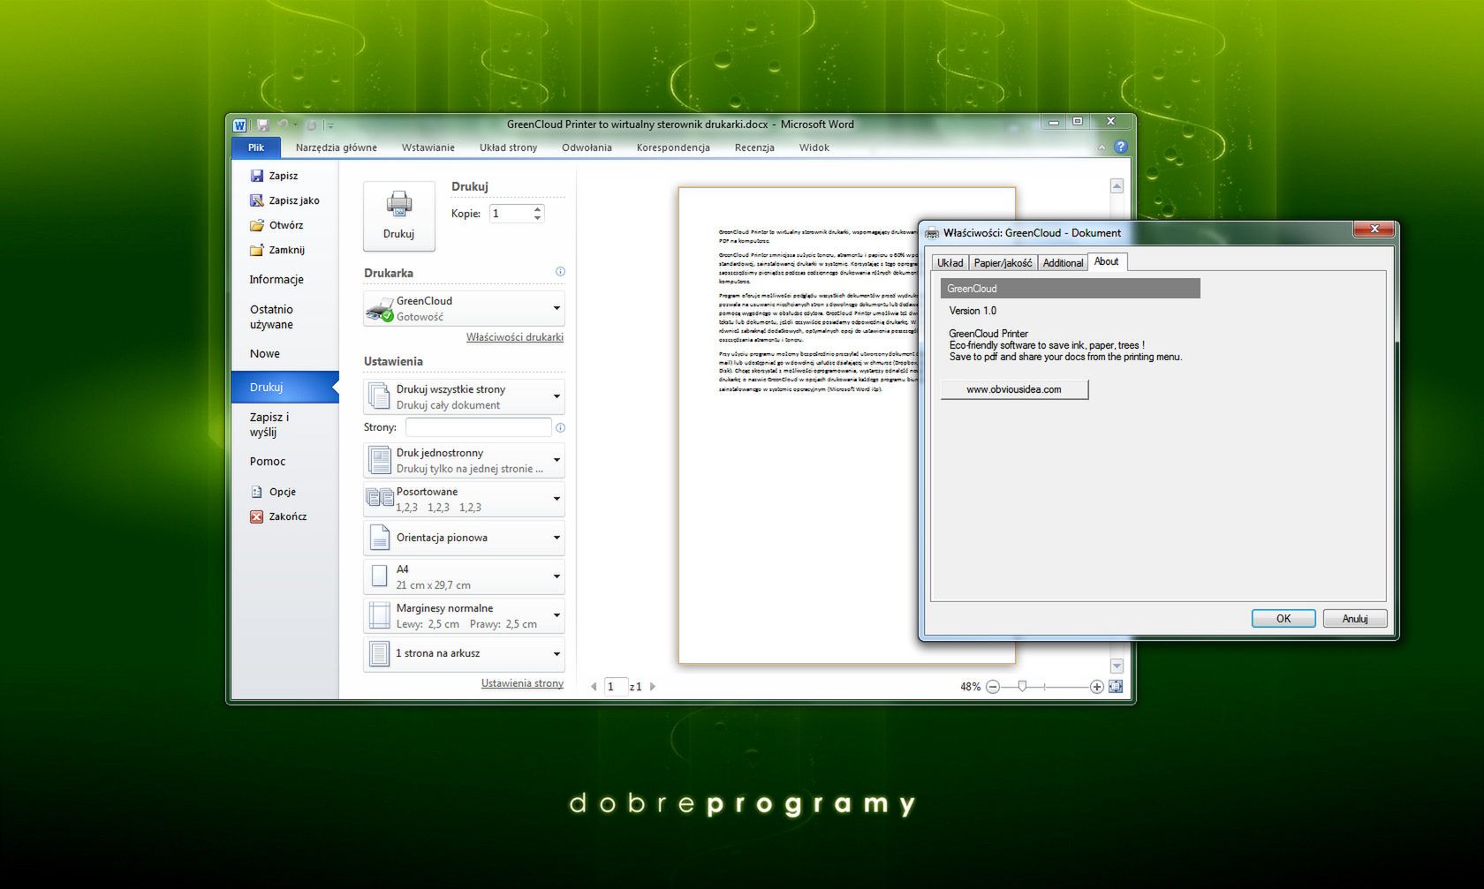1484x889 pixels.
Task: Click the current page number field
Action: click(615, 687)
